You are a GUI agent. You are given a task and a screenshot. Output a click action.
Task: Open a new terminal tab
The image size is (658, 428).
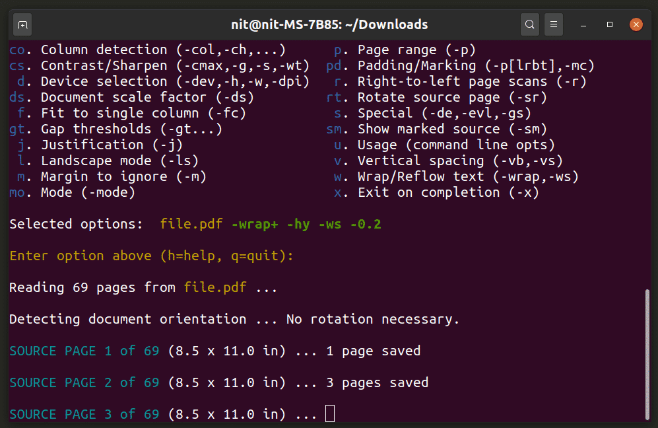(x=22, y=25)
